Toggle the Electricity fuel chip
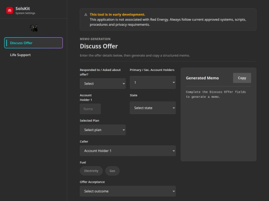 point(91,171)
